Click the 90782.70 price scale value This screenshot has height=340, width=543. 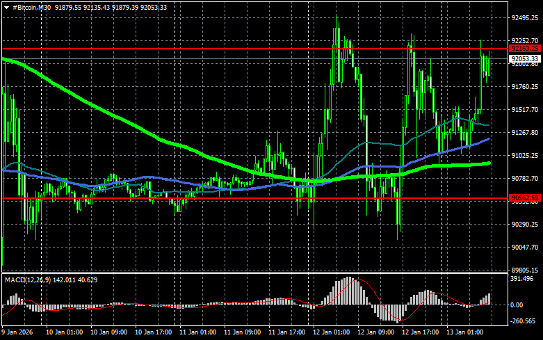tap(525, 178)
